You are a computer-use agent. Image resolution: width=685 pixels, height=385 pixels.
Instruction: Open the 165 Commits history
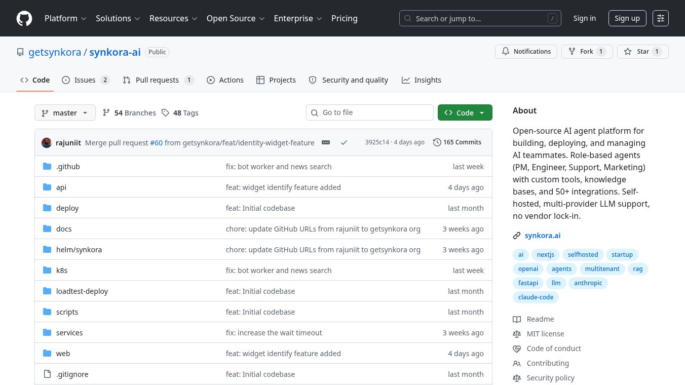tap(457, 142)
